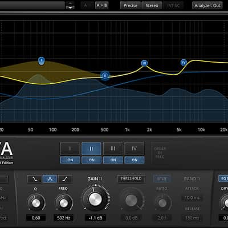This screenshot has width=228, height=228.
Task: Select band I tab
Action: 70,149
